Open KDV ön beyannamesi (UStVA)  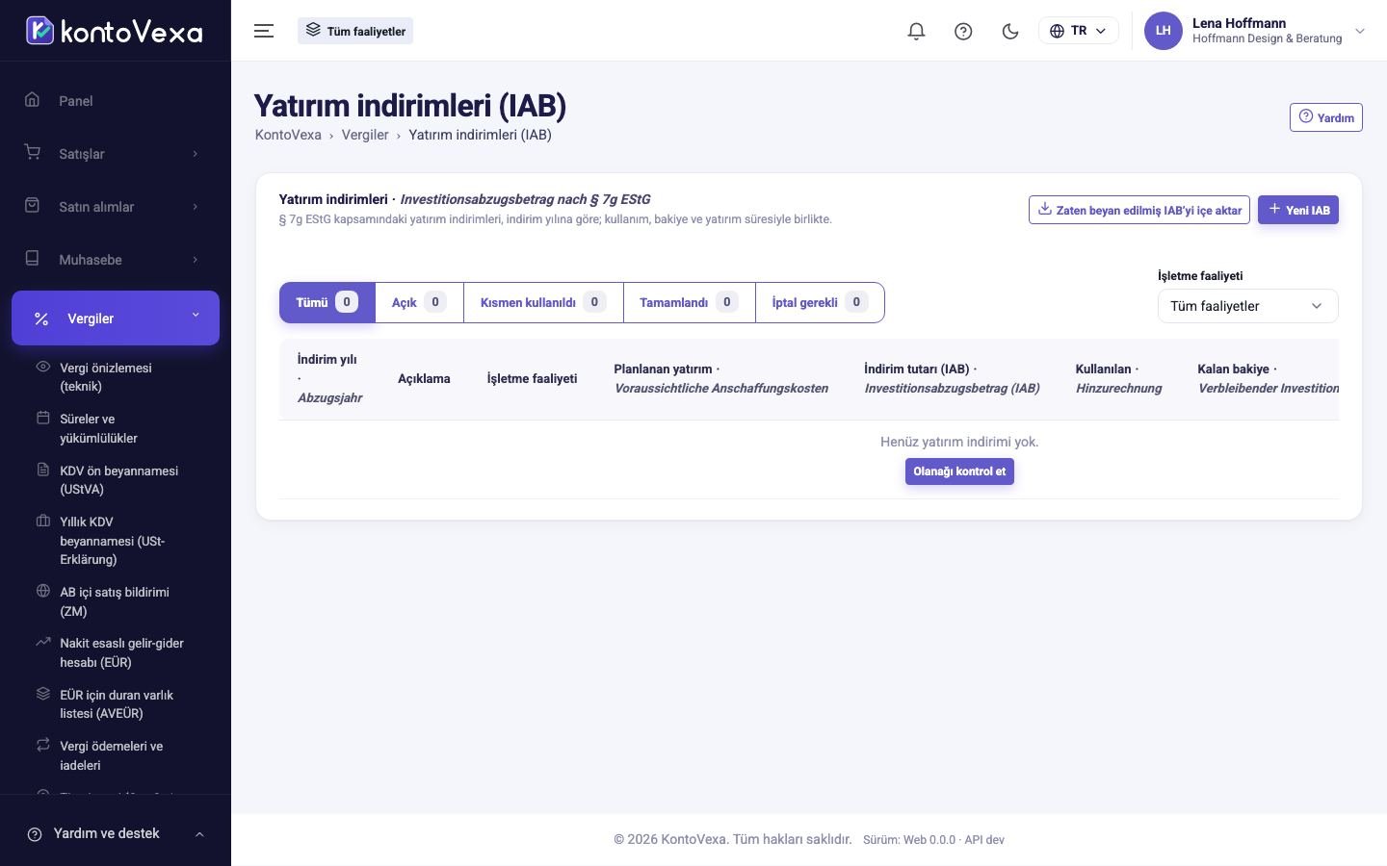coord(116,480)
